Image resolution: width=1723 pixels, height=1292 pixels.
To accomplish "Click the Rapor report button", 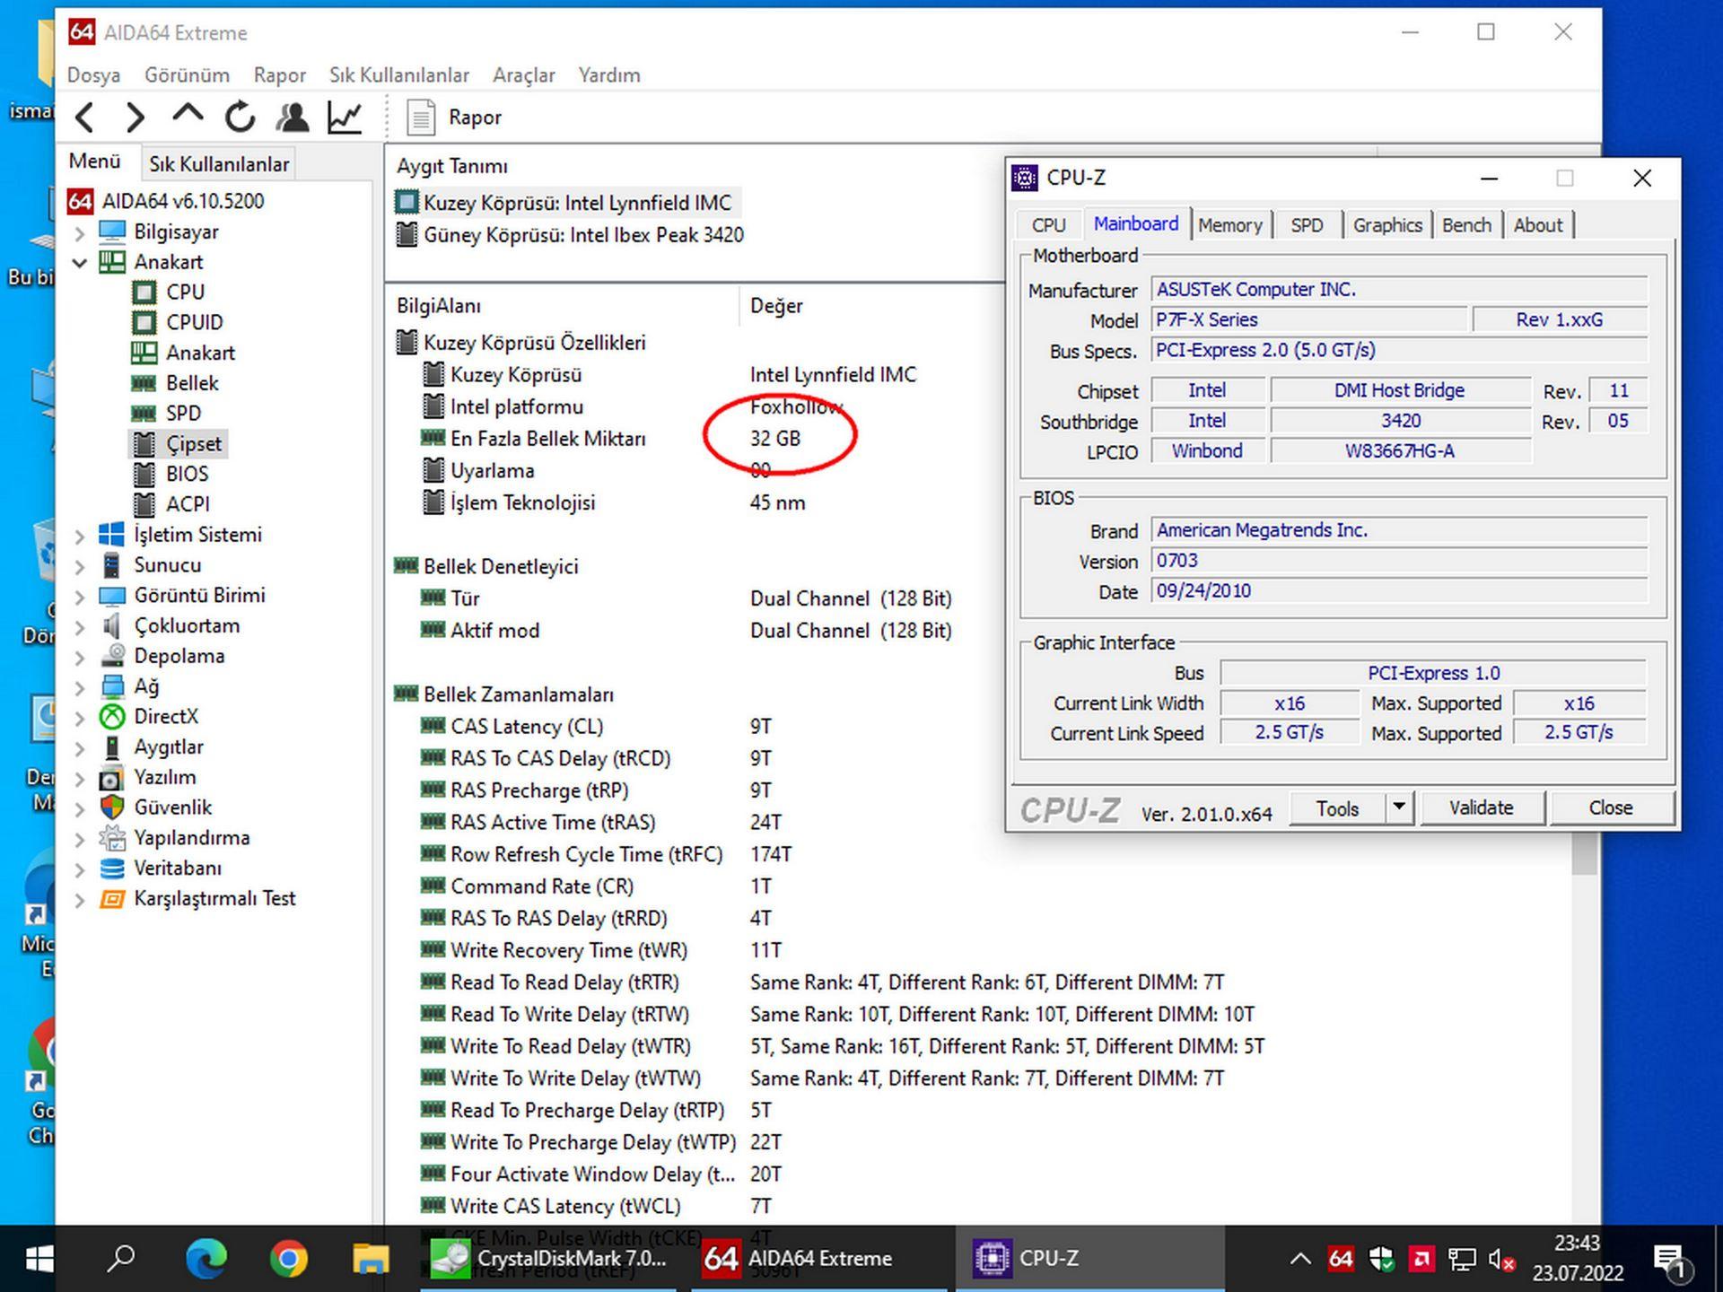I will tap(454, 117).
